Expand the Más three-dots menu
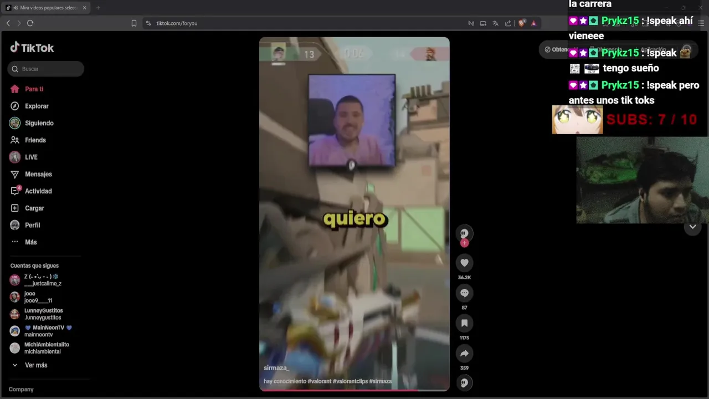This screenshot has width=709, height=399. [x=23, y=242]
